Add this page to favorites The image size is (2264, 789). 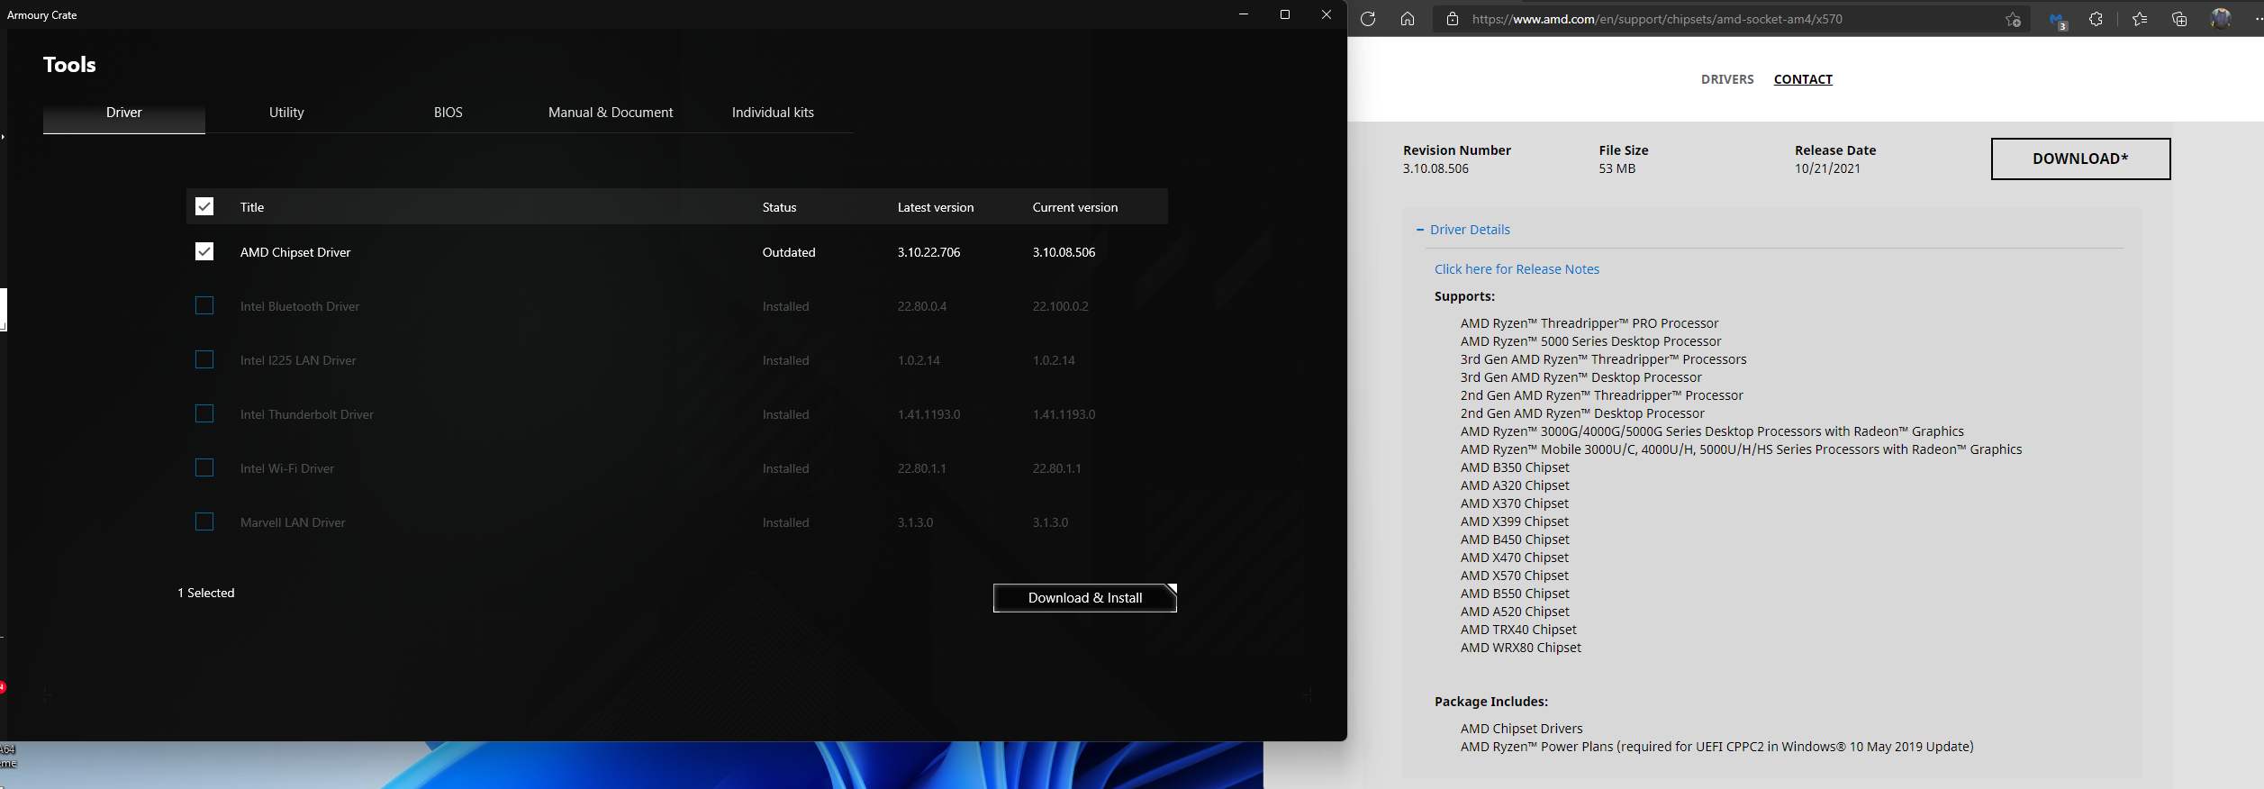pyautogui.click(x=2013, y=19)
